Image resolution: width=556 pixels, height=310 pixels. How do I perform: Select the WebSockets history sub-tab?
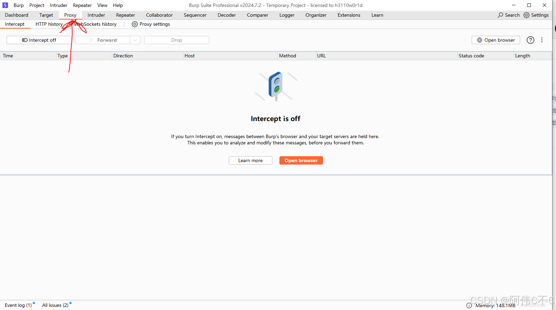(95, 24)
